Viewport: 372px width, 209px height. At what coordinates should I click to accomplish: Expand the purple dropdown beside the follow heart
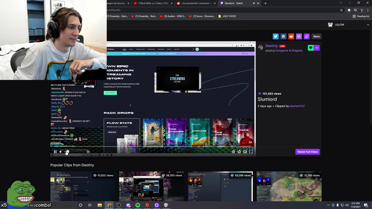[317, 48]
